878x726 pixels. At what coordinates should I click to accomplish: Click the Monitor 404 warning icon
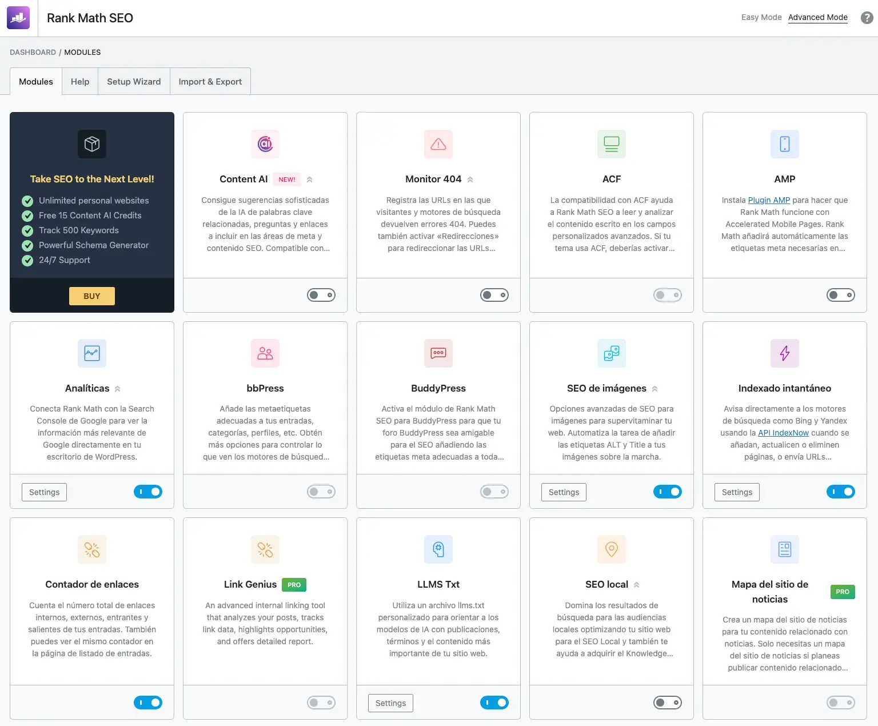click(438, 144)
